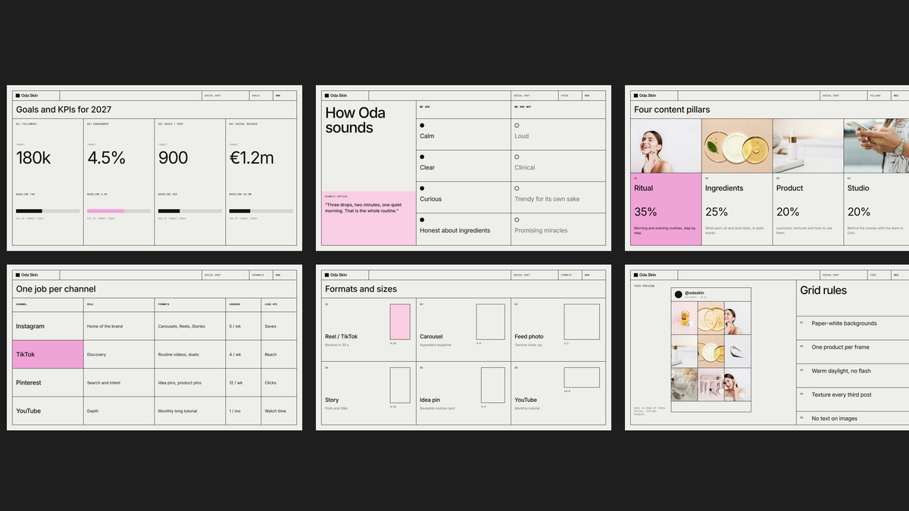Click the Four content pillars title
909x511 pixels.
[672, 110]
